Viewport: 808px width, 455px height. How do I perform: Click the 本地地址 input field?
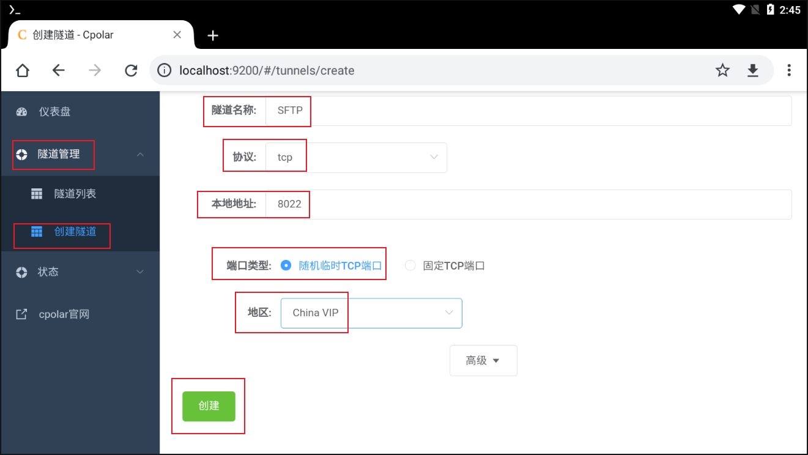coord(528,204)
